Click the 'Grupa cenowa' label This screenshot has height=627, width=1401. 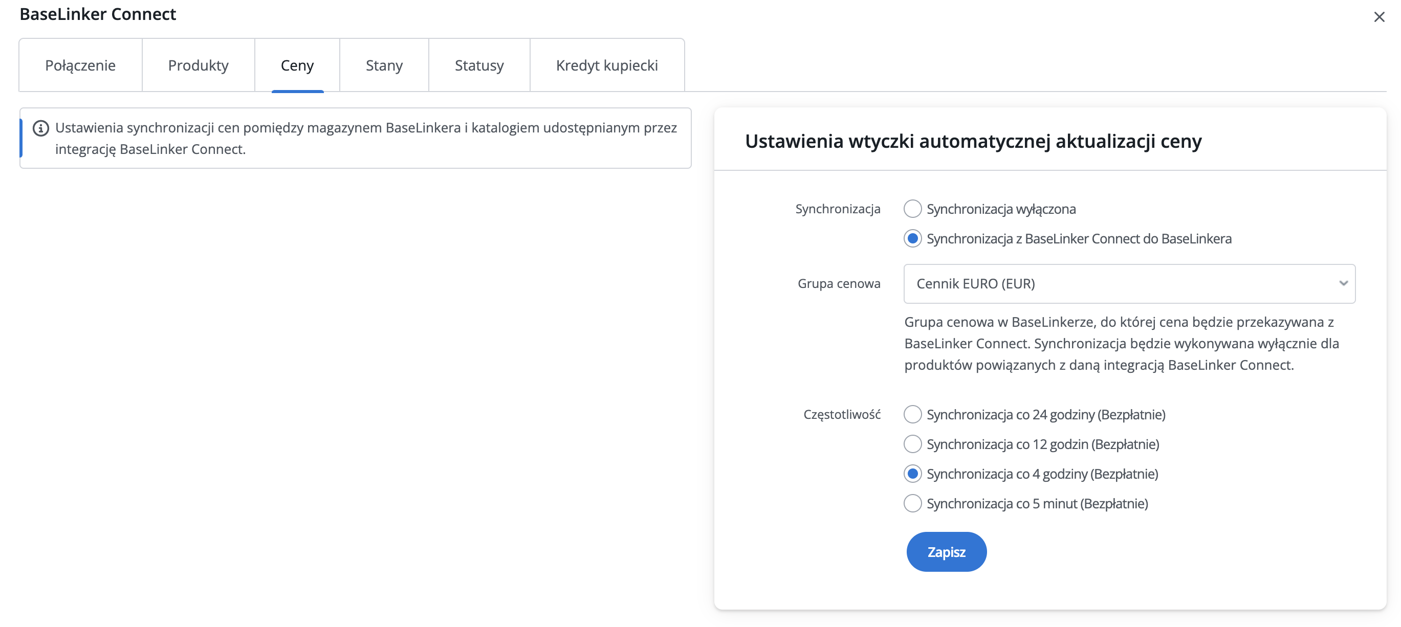(x=839, y=284)
